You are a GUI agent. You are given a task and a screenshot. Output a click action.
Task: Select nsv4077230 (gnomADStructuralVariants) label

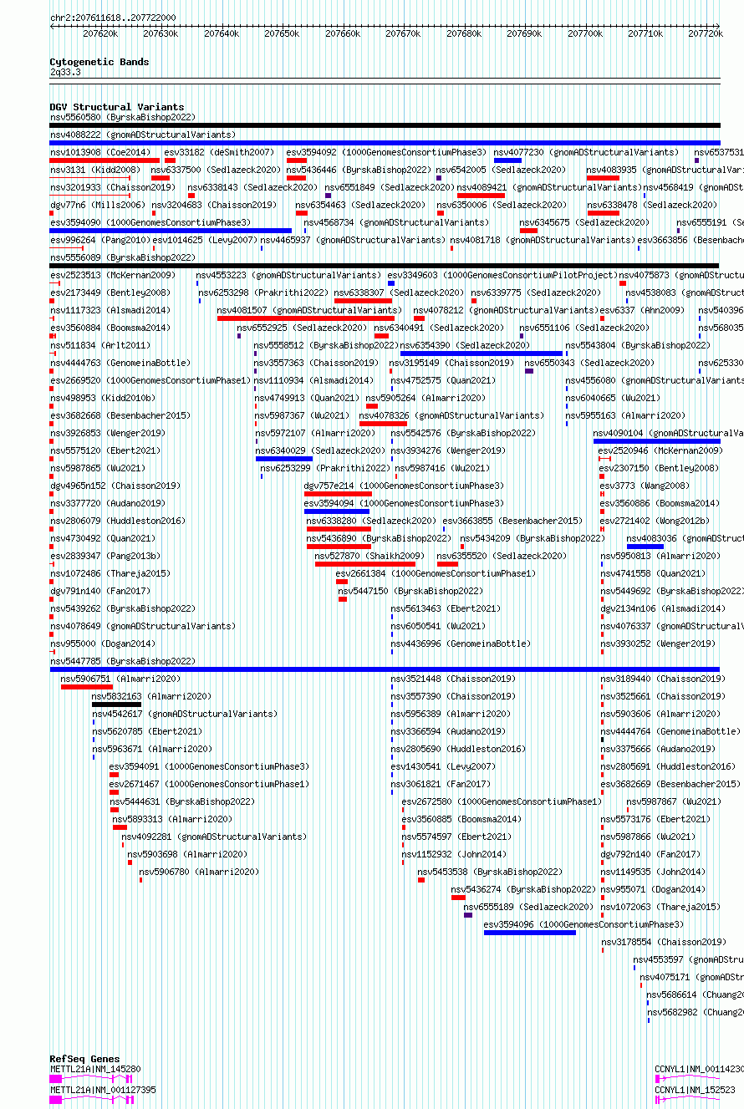(x=586, y=152)
